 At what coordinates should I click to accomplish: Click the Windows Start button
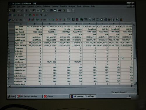pyautogui.click(x=12, y=97)
